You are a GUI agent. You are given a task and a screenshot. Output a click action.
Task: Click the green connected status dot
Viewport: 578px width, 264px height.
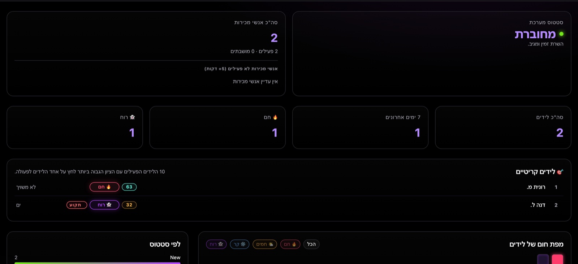point(561,34)
